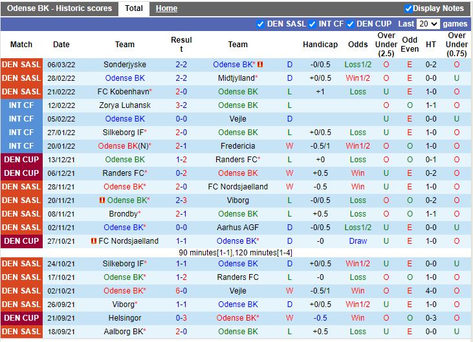Click the HT column header
The width and height of the screenshot is (473, 342).
point(431,45)
